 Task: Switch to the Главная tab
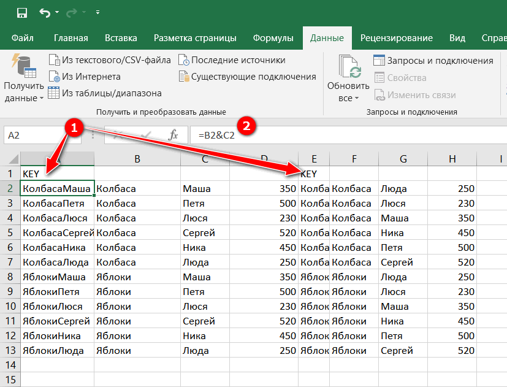click(x=71, y=38)
